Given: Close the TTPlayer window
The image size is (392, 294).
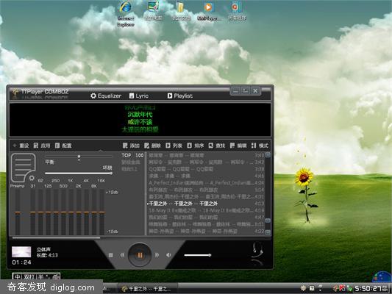Looking at the screenshot, I should coord(255,90).
